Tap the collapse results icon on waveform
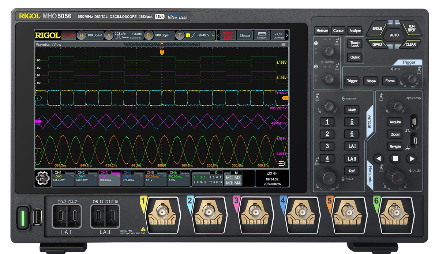Image resolution: width=439 pixels, height=254 pixels. coord(282,163)
